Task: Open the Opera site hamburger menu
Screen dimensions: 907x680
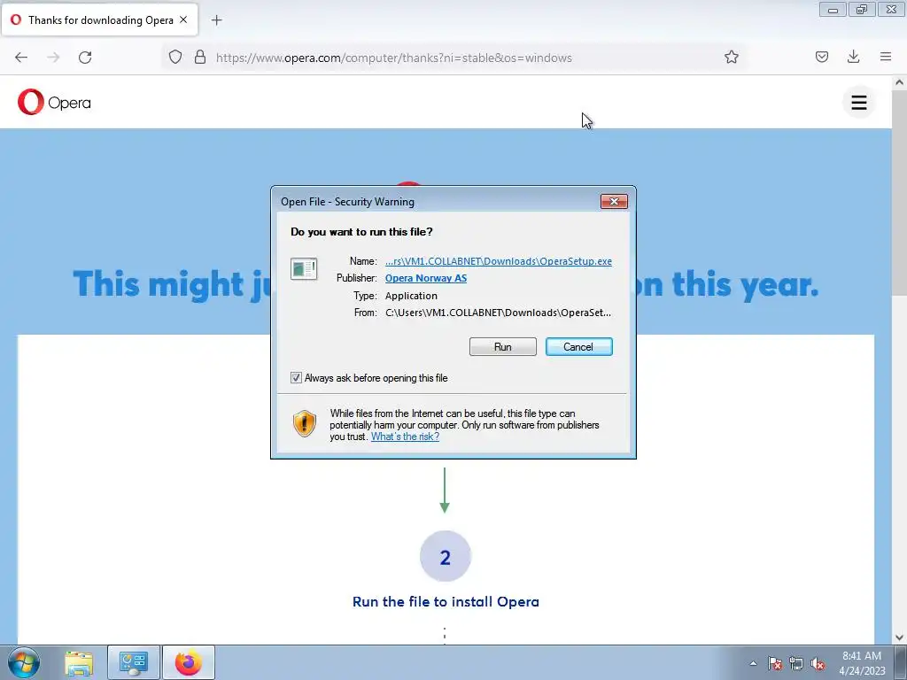Action: pyautogui.click(x=858, y=103)
